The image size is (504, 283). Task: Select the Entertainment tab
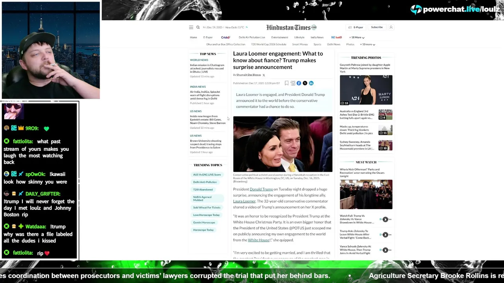[280, 37]
